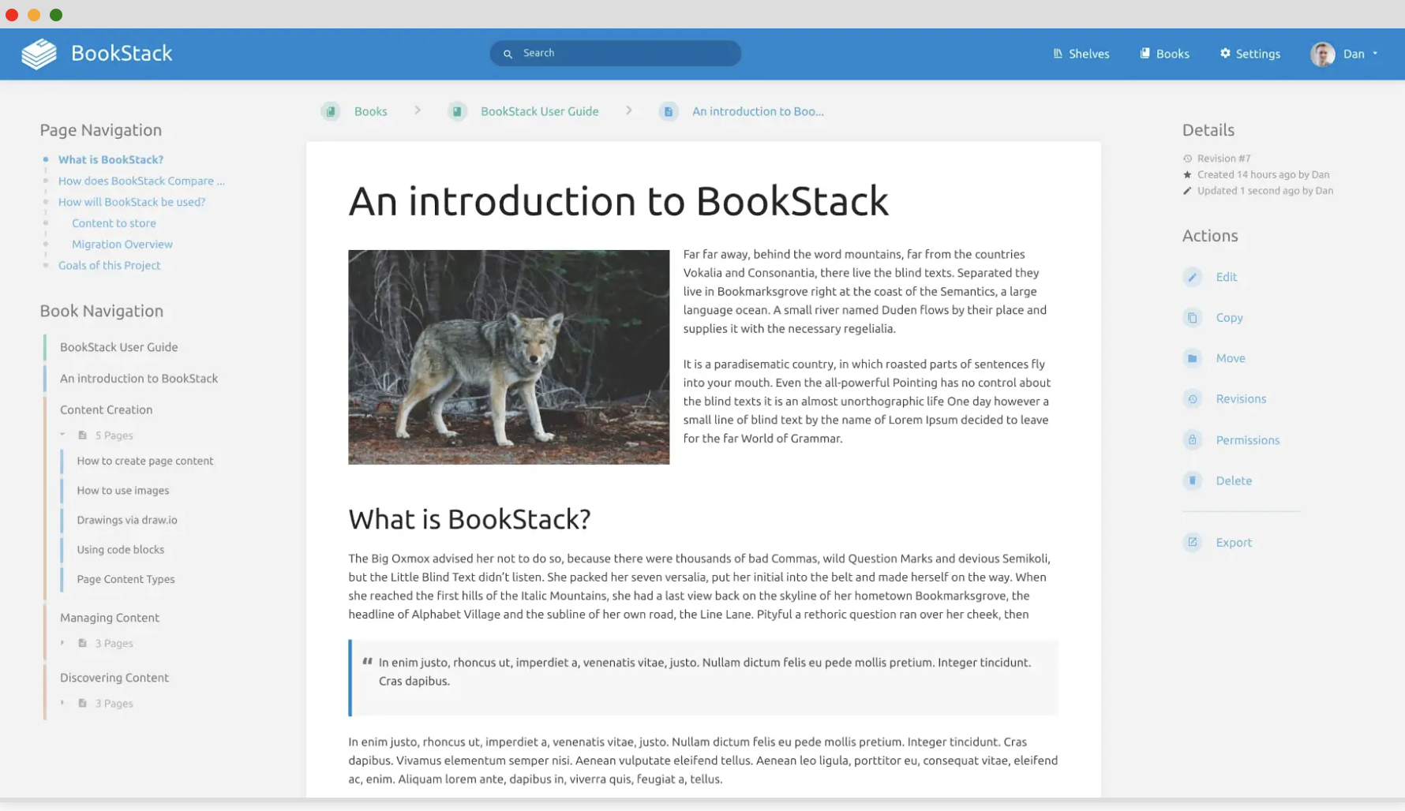Click the Copy page icon in Actions
The width and height of the screenshot is (1405, 811).
(x=1193, y=317)
